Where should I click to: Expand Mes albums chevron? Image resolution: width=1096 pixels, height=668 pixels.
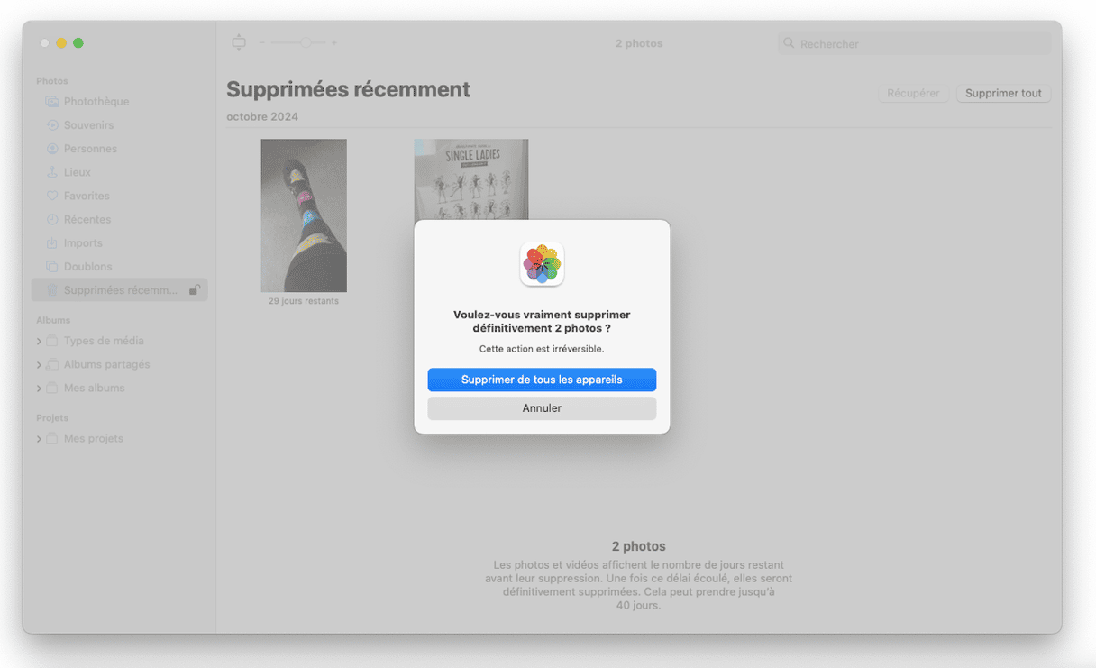tap(39, 389)
